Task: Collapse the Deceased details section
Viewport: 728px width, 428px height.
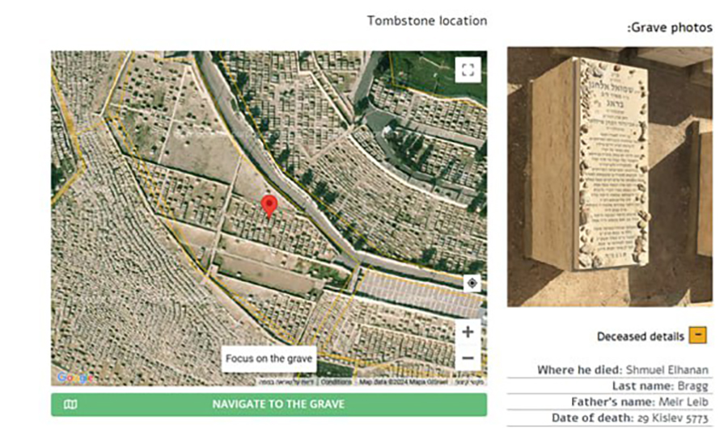Action: pos(698,336)
